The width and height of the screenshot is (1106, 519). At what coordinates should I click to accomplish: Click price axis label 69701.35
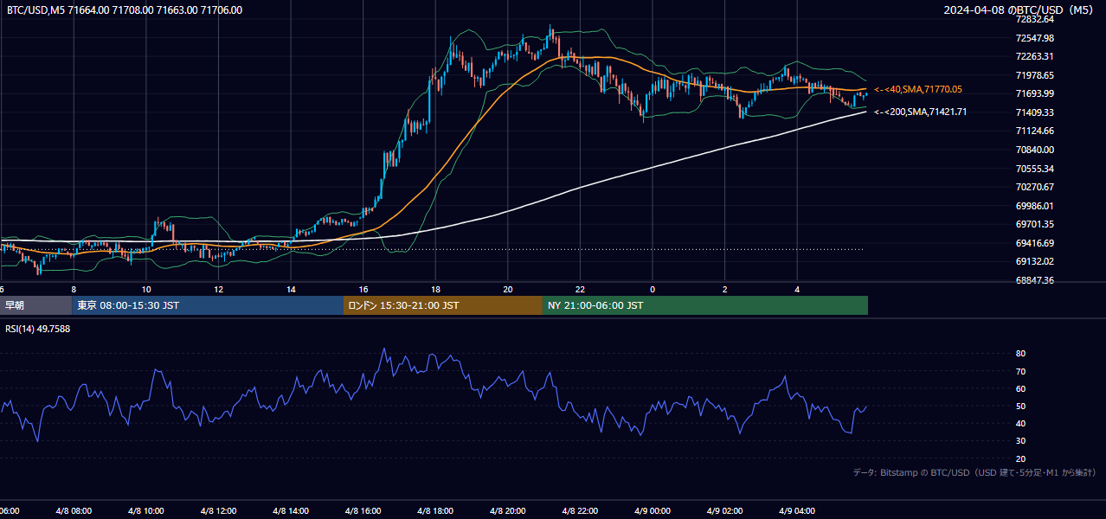point(1034,224)
